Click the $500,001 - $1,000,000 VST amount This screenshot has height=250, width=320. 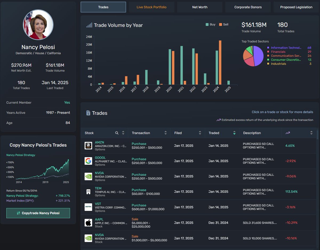pyautogui.click(x=148, y=209)
